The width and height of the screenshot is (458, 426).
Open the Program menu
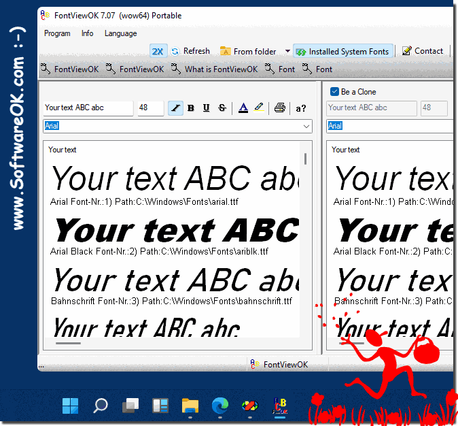(57, 33)
